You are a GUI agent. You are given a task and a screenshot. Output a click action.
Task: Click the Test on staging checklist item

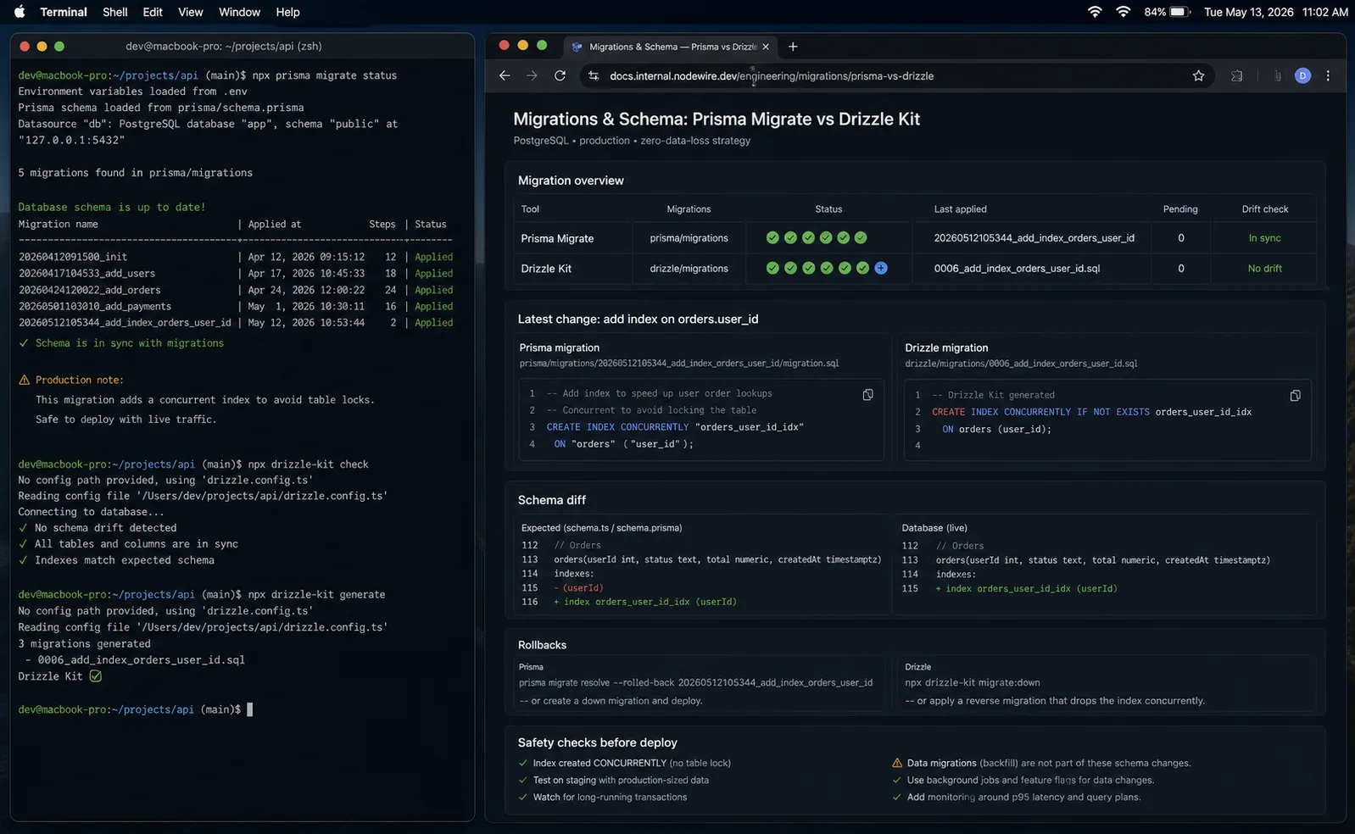621,780
